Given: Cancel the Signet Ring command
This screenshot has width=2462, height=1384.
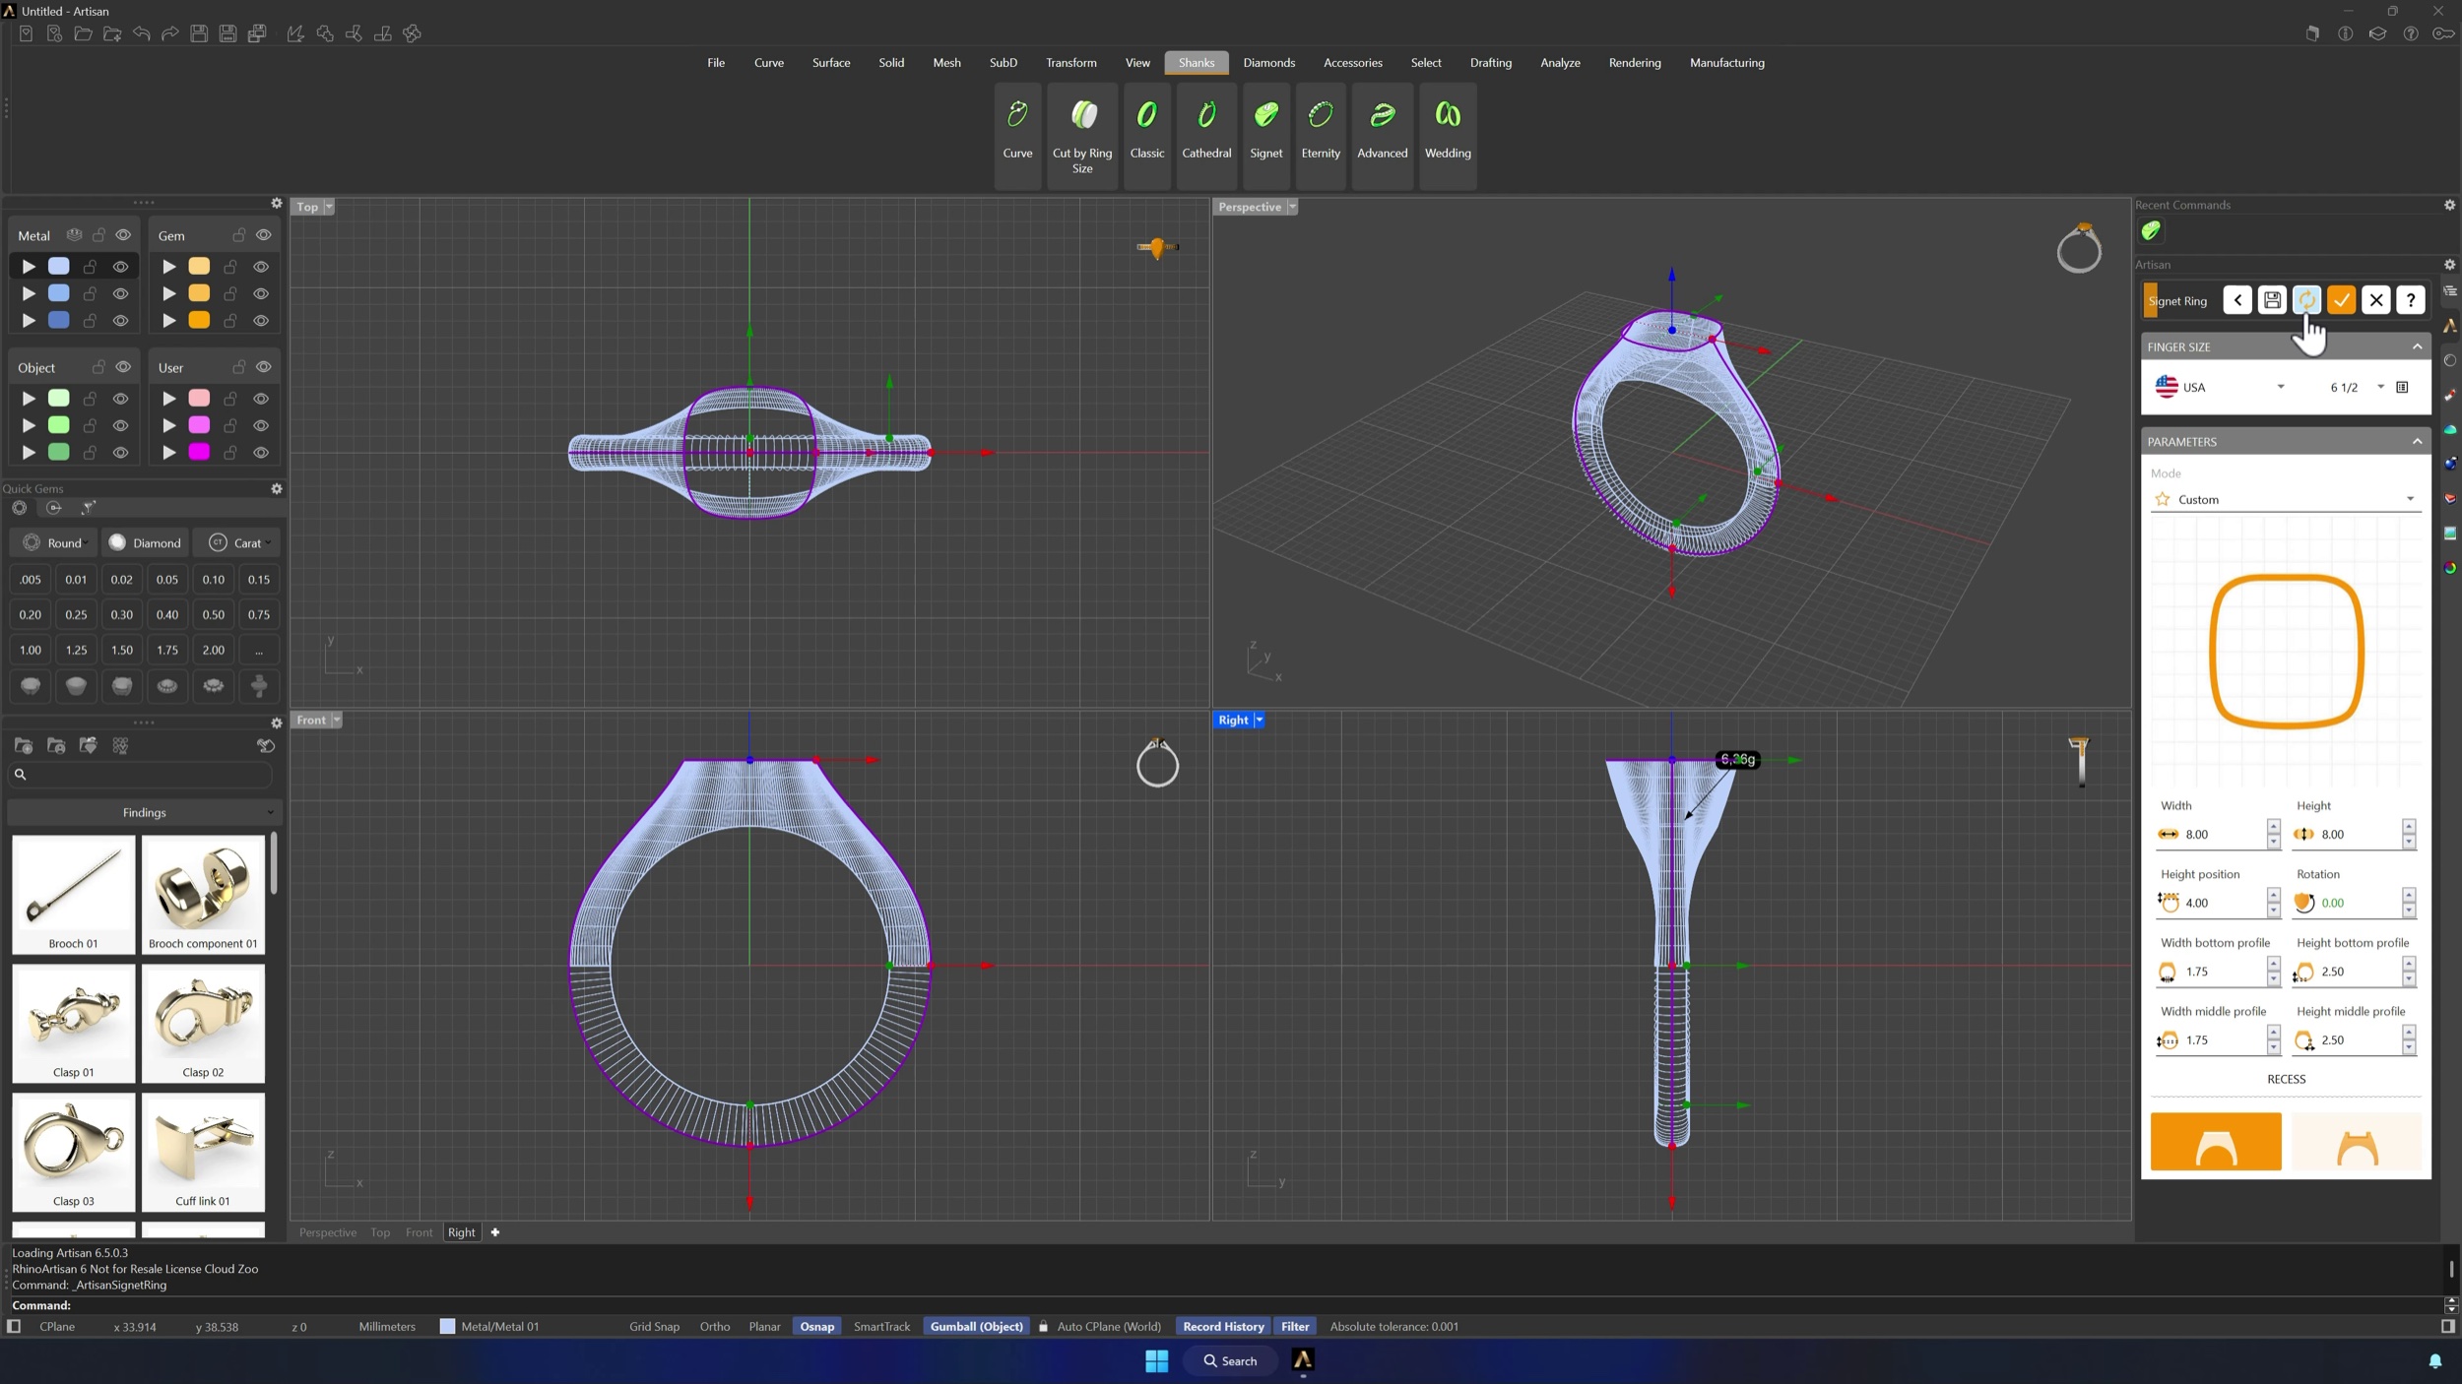Looking at the screenshot, I should tap(2376, 300).
